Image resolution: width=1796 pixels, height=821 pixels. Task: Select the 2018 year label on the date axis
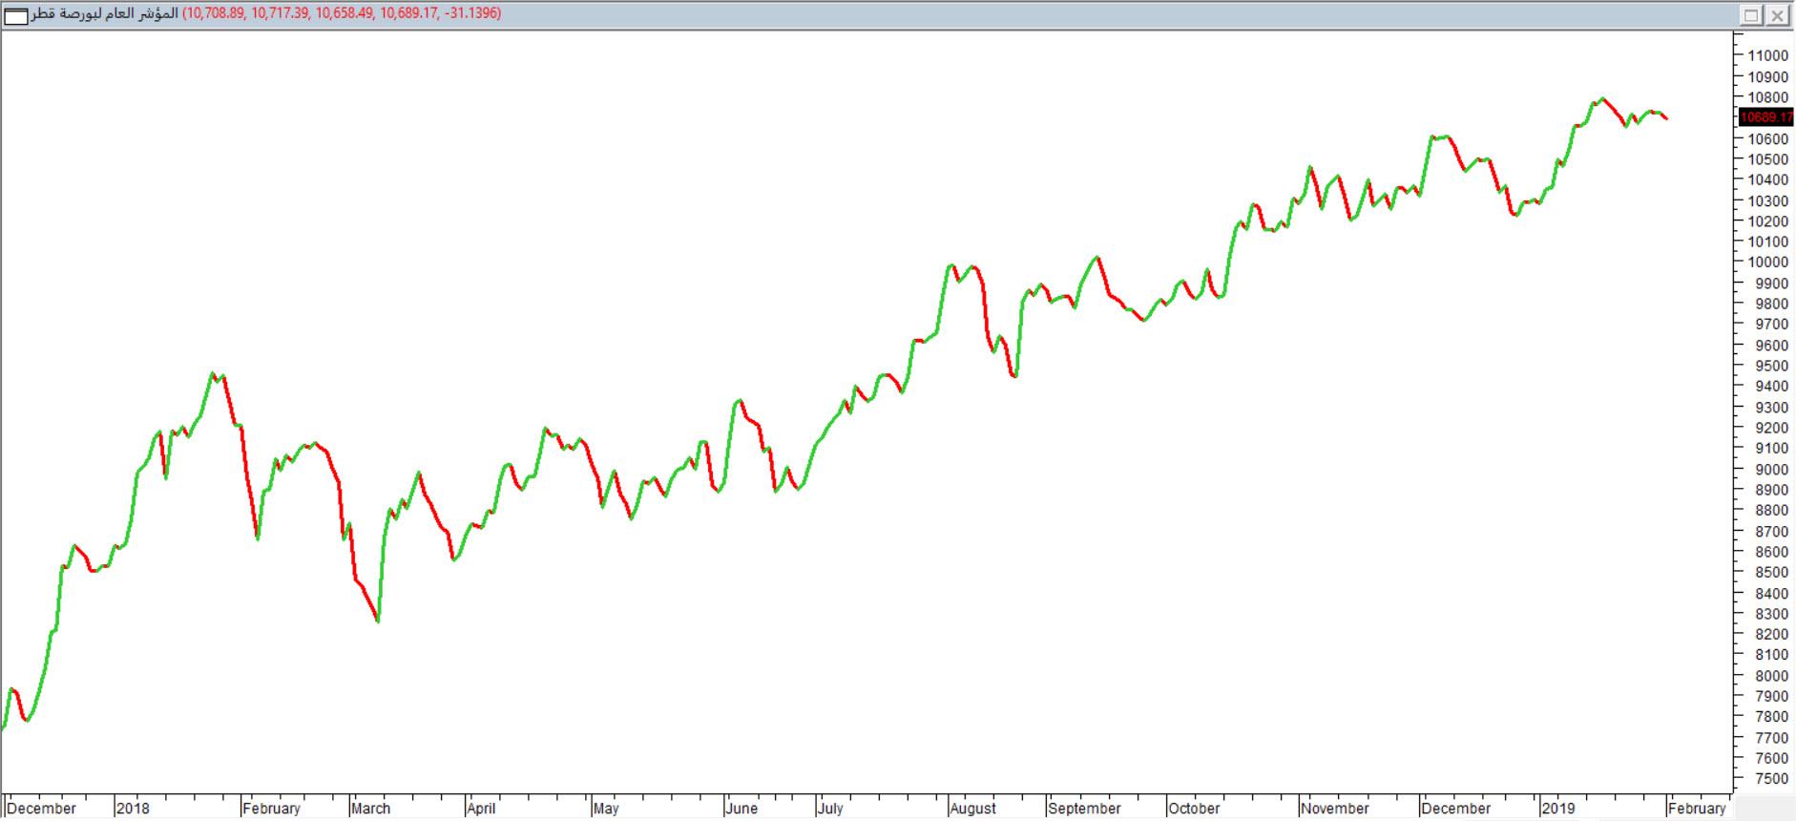(133, 809)
